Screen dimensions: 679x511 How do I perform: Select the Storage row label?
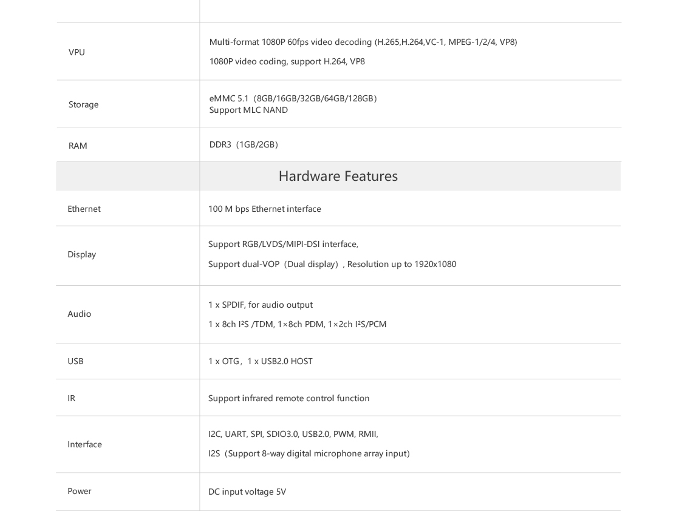click(x=84, y=104)
